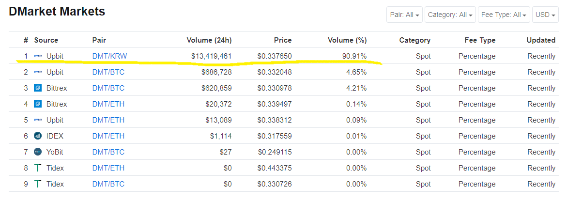Sort by the Updated column header
This screenshot has width=567, height=203.
pos(541,40)
